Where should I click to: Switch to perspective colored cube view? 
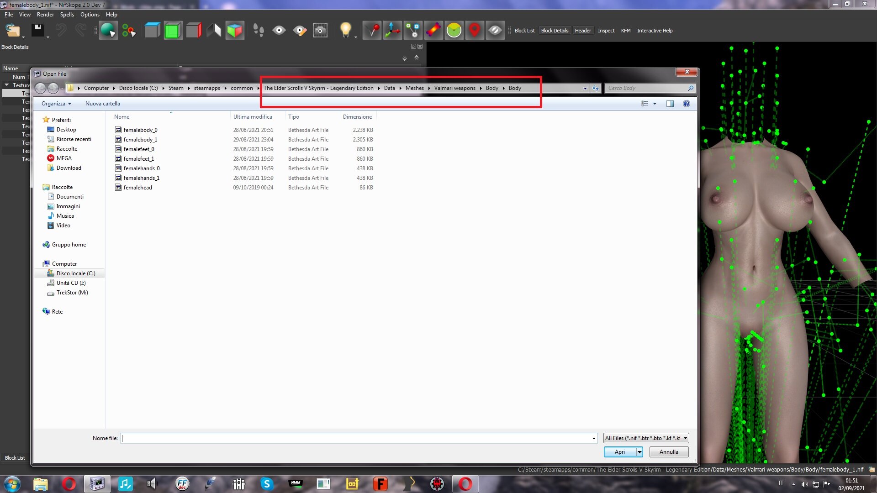[x=235, y=31]
